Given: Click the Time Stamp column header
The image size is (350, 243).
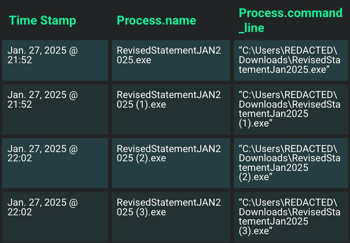Looking at the screenshot, I should 42,21.
